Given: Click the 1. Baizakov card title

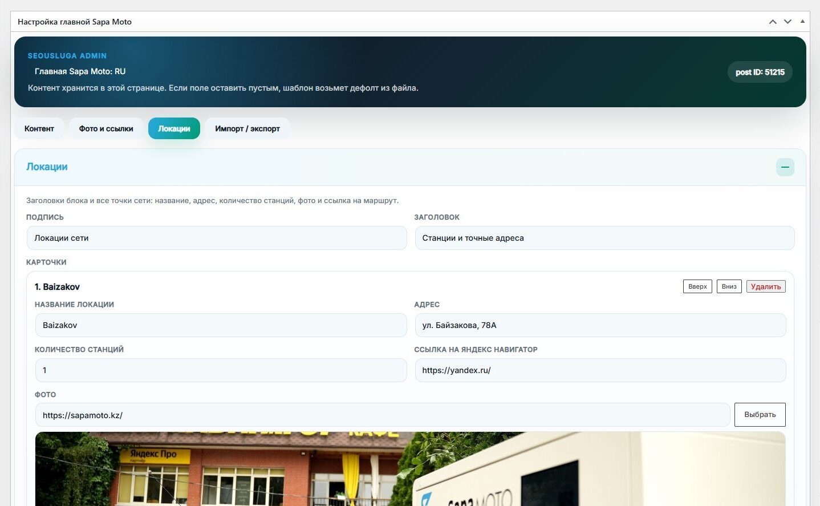Looking at the screenshot, I should [57, 286].
